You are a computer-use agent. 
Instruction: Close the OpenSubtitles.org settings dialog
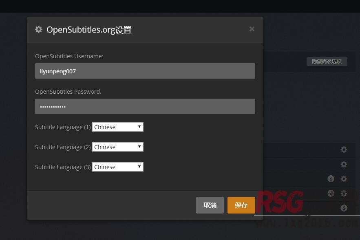click(252, 29)
